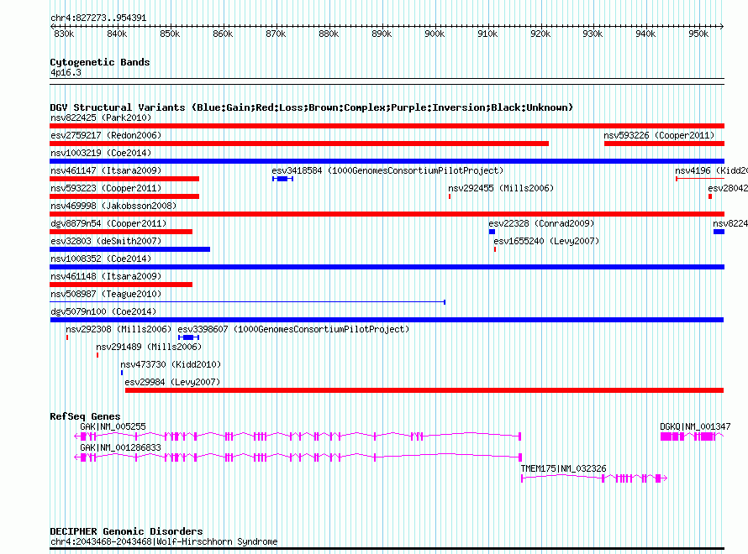Click the GAK|NM_001286833 gene label
Screen dimensions: 748x554
point(121,447)
